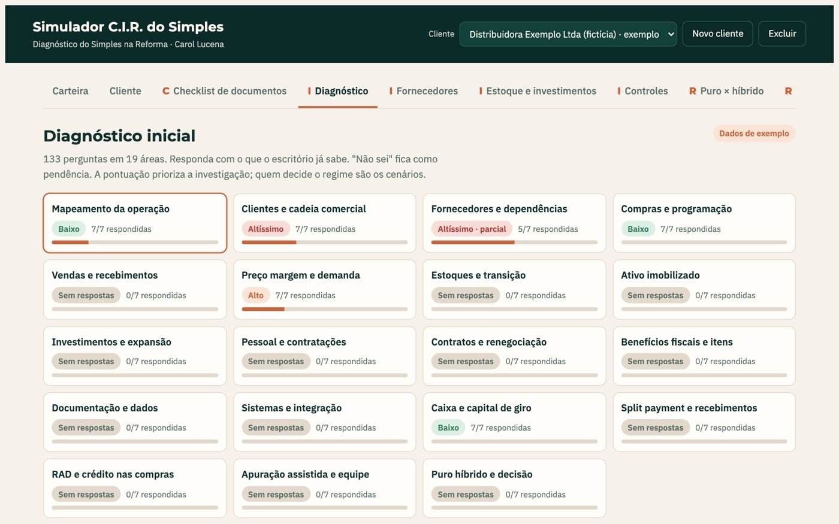This screenshot has height=524, width=839.
Task: Click the Diagnóstico inicial heading
Action: 119,136
